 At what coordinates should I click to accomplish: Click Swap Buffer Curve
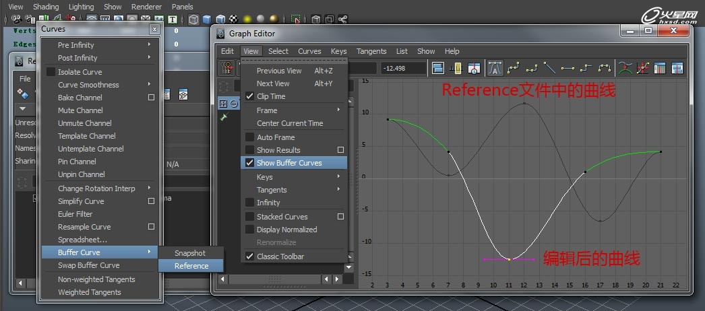[x=88, y=265]
